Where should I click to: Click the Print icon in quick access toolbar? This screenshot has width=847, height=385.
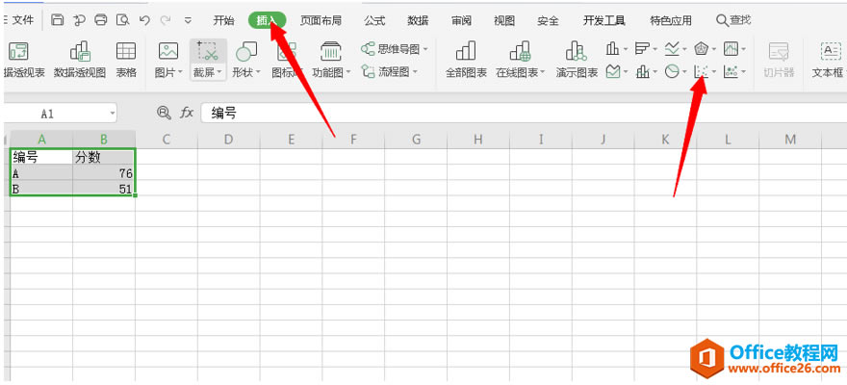coord(100,20)
